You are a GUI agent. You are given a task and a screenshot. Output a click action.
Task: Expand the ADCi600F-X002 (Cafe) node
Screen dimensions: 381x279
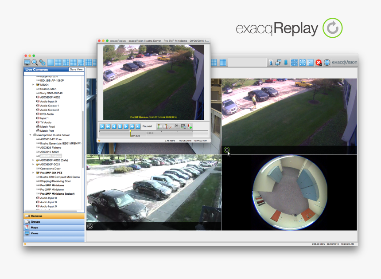tap(33, 160)
